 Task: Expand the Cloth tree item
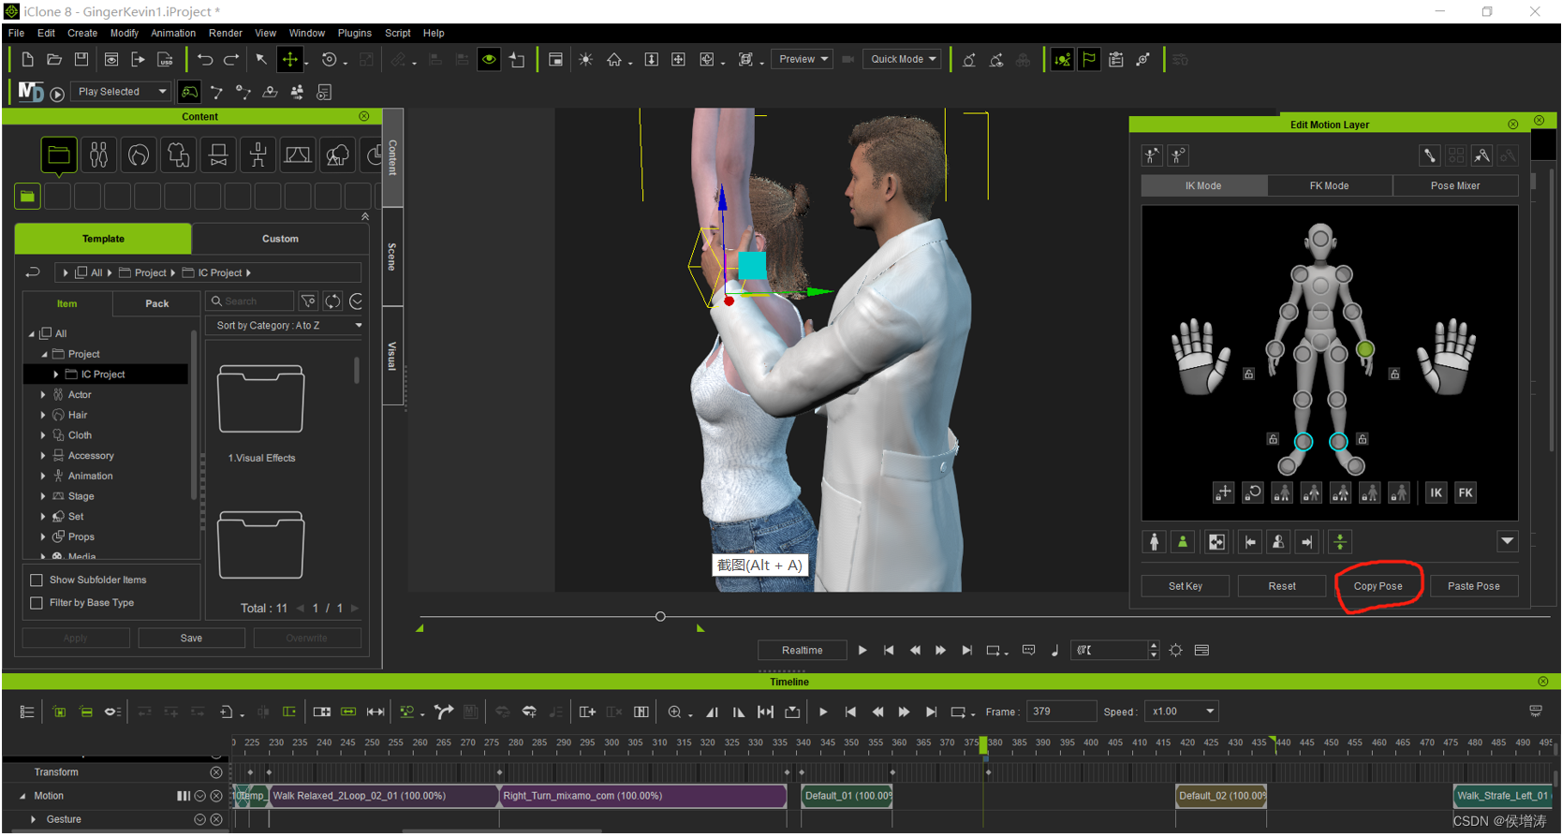pos(43,435)
